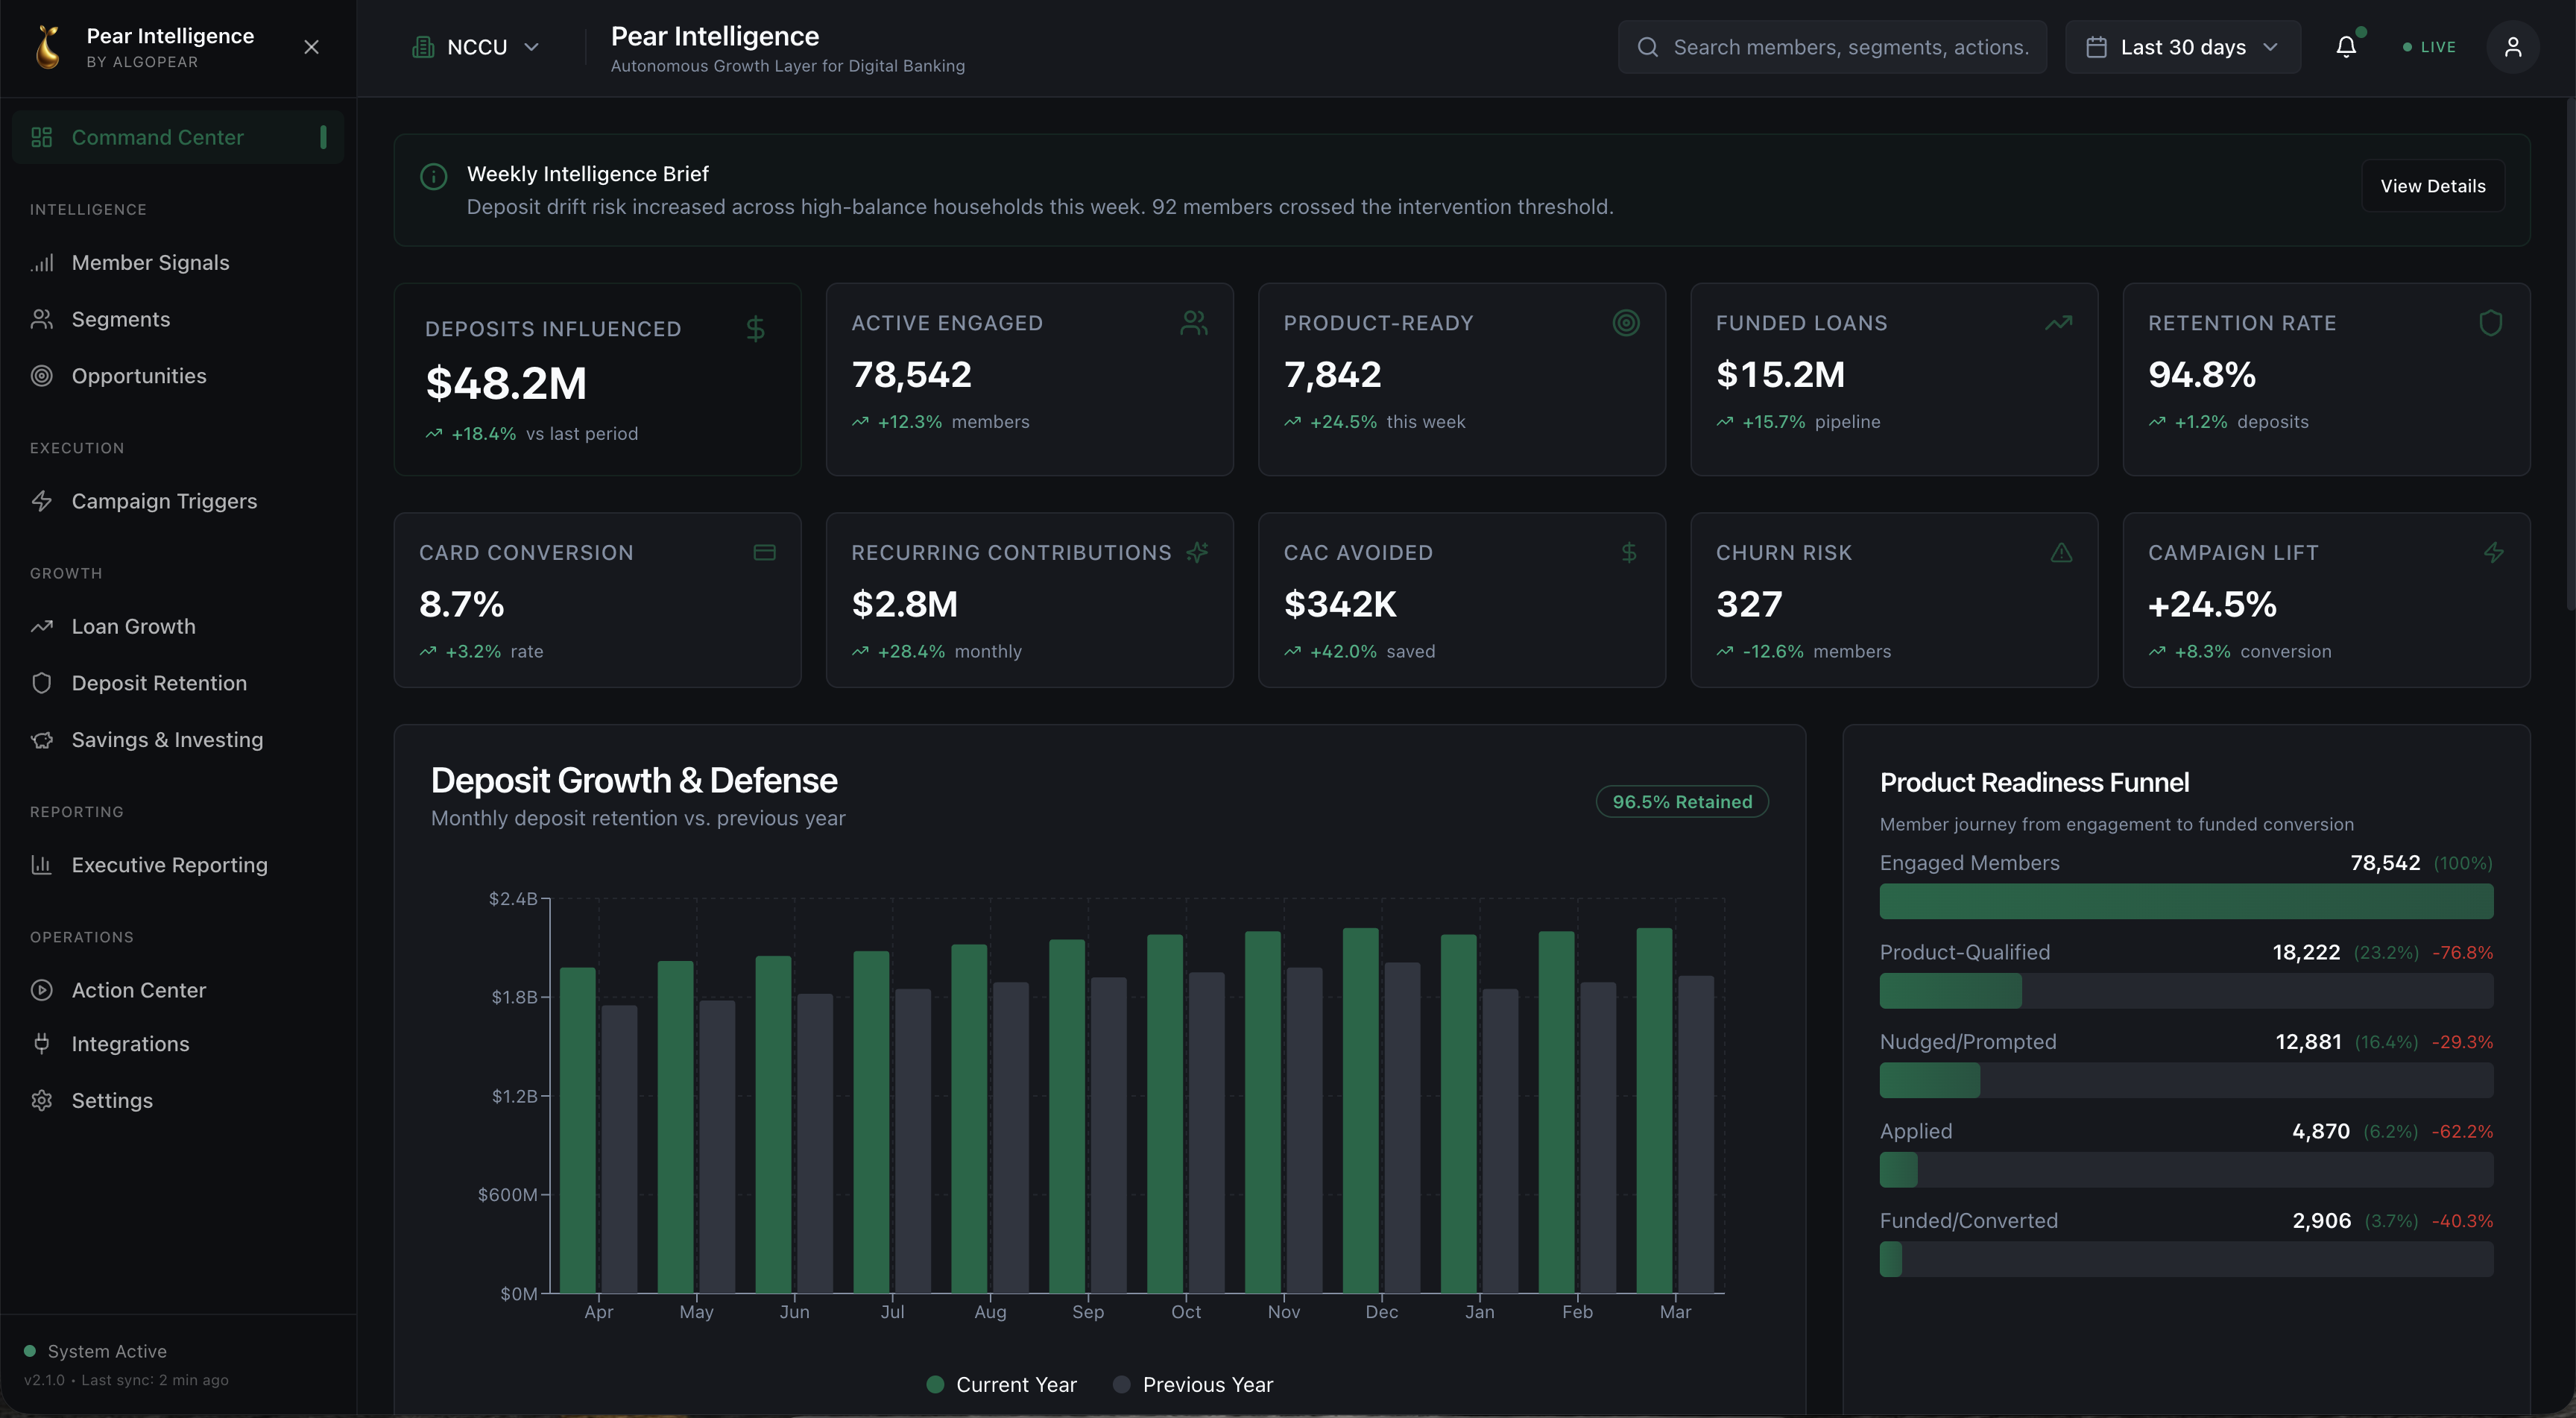Viewport: 2576px width, 1418px height.
Task: Collapse the Pear Intelligence sidebar
Action: pos(311,47)
